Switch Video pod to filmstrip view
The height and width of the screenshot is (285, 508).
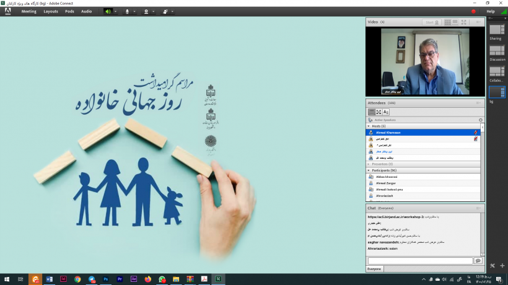pyautogui.click(x=455, y=22)
